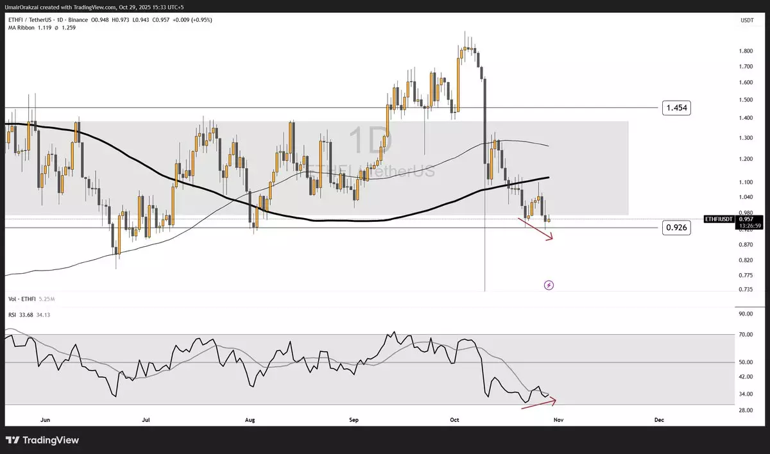Click the 0.926 price level label
The height and width of the screenshot is (454, 770).
676,227
